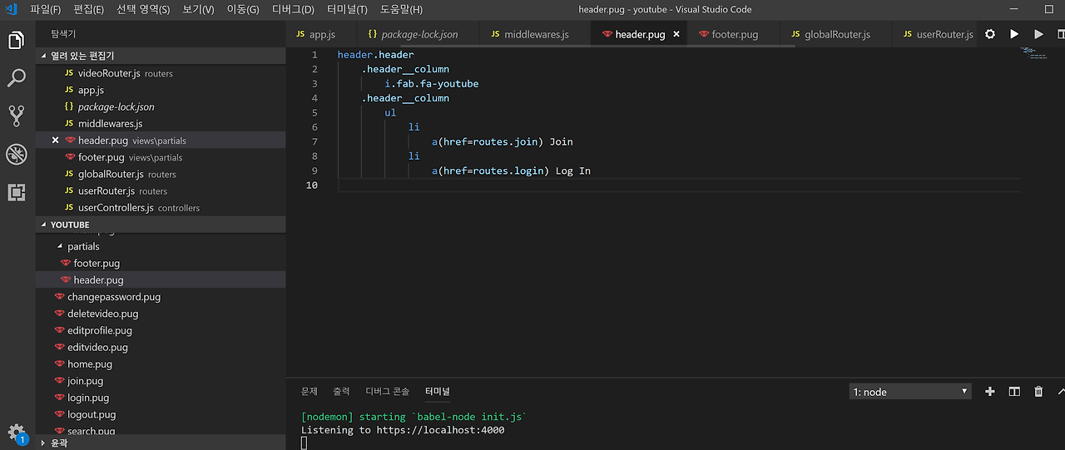Click the 탐색기 sidebar title
1065x450 pixels.
point(63,34)
